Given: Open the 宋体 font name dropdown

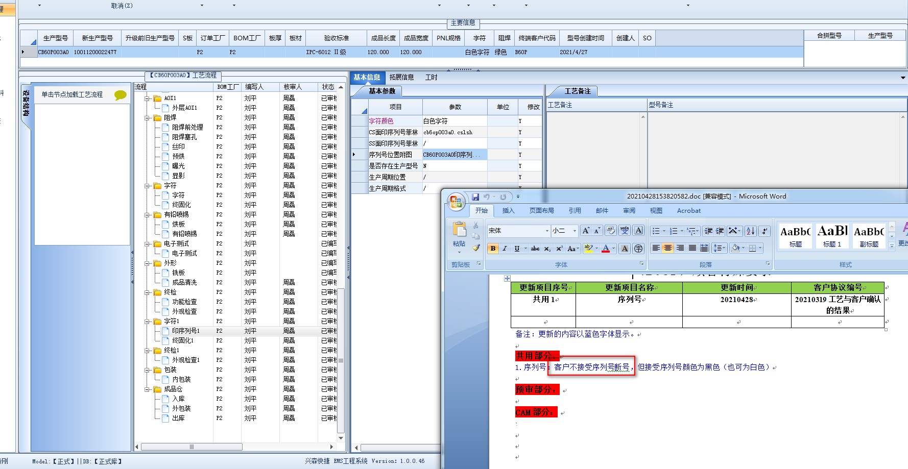Looking at the screenshot, I should pos(547,231).
